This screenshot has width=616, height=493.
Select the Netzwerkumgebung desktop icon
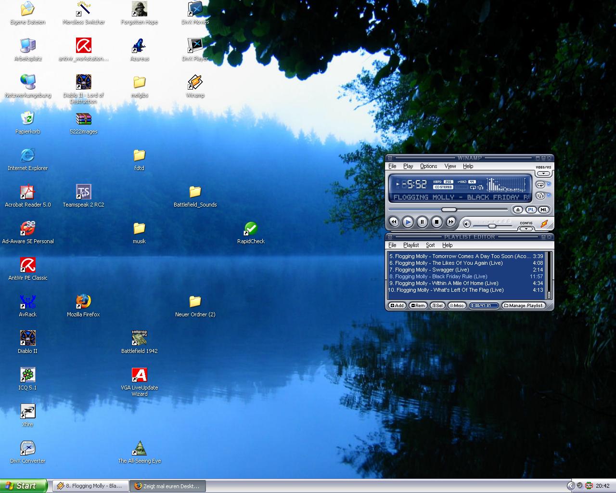[x=28, y=86]
